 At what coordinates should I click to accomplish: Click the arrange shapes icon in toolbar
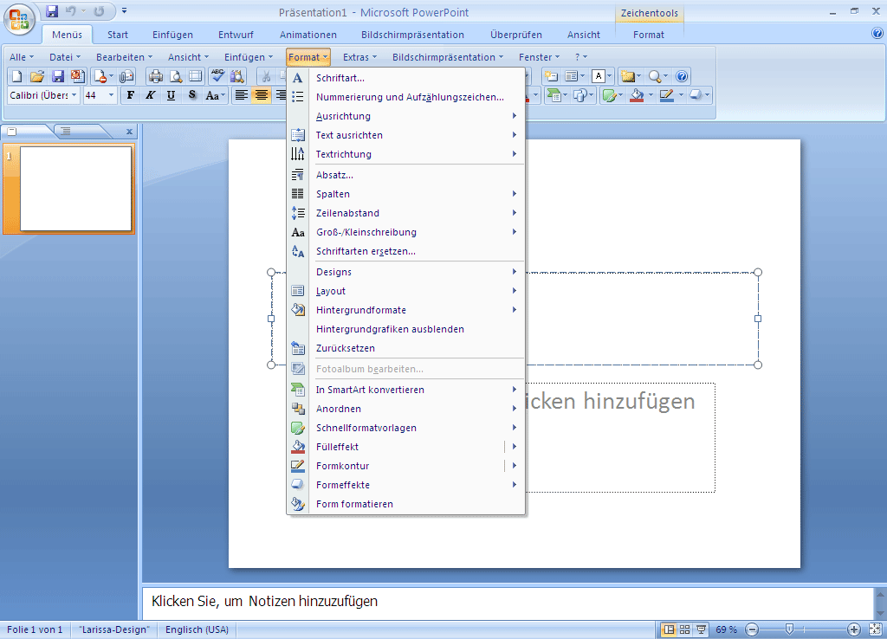coord(579,95)
